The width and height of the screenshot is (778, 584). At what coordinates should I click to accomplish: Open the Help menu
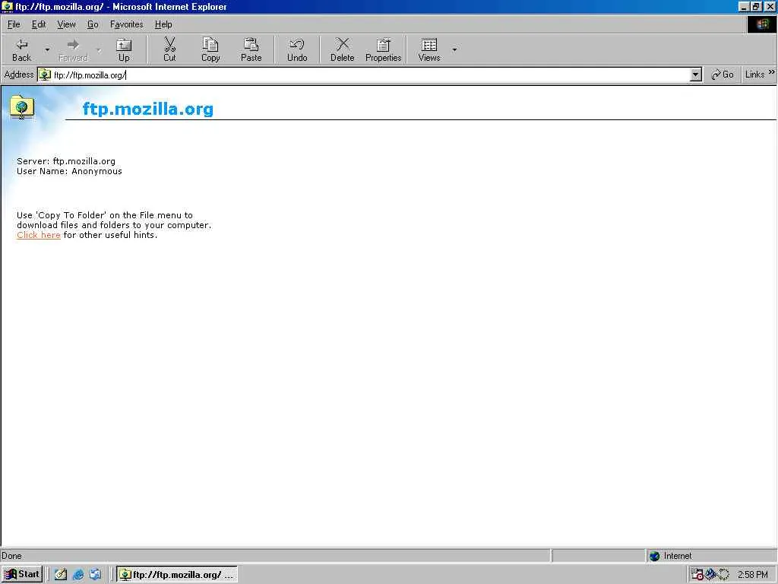click(x=163, y=24)
